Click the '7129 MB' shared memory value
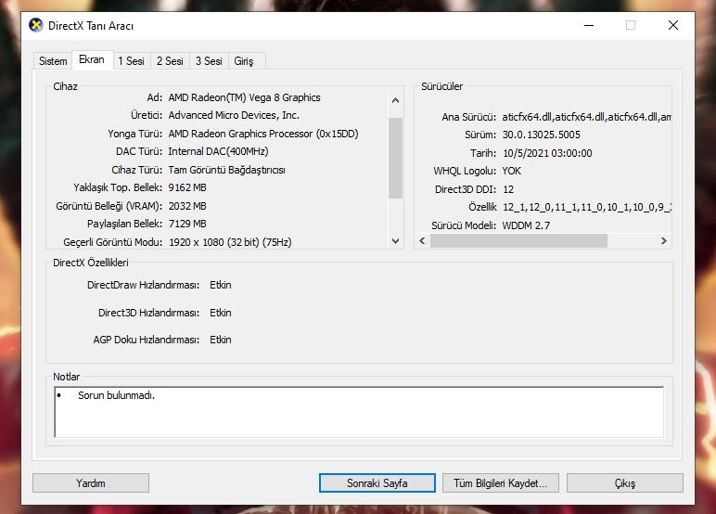The width and height of the screenshot is (716, 514). pos(187,224)
